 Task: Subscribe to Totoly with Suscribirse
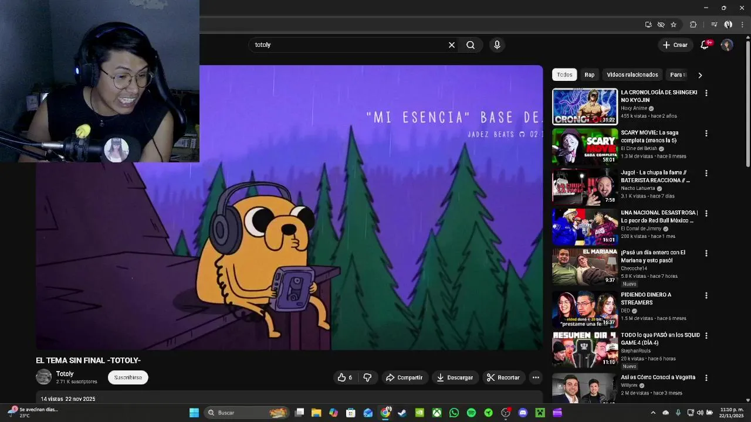point(128,377)
